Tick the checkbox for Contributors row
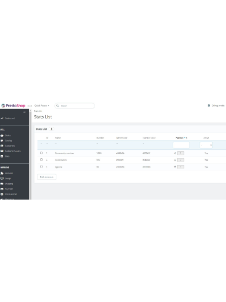The width and height of the screenshot is (226, 302). (x=41, y=160)
